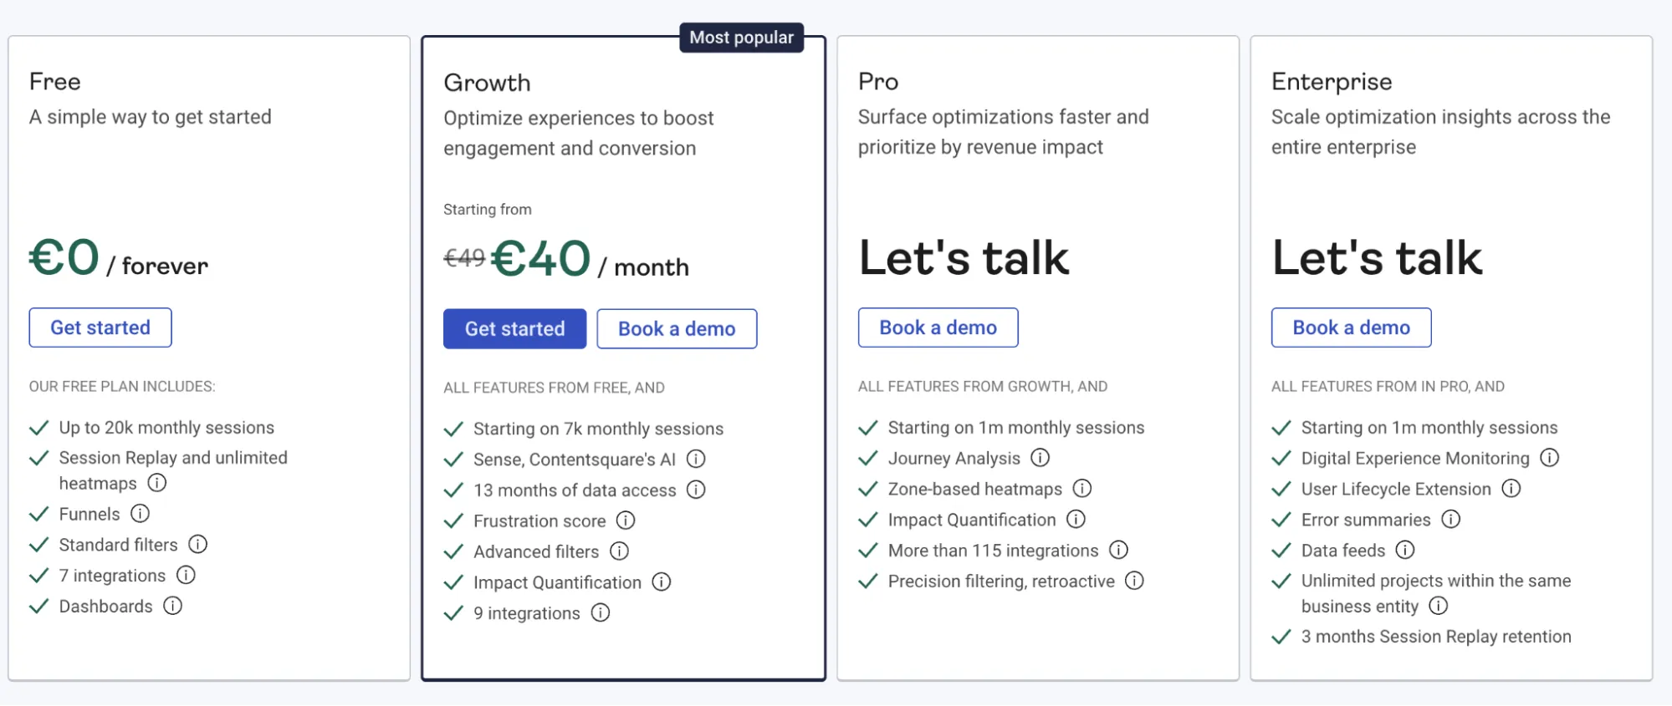The height and width of the screenshot is (706, 1672).
Task: Click info icon beside Sense, Contentsquare's AI
Action: tap(697, 459)
